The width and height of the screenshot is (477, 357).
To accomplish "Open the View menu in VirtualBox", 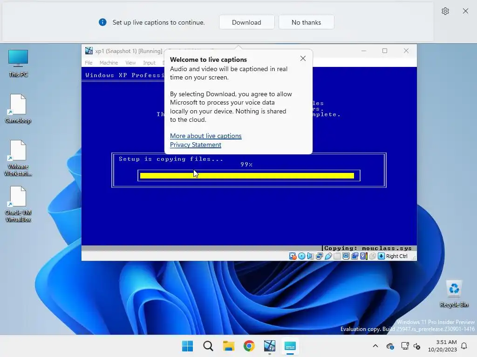I will [x=130, y=63].
